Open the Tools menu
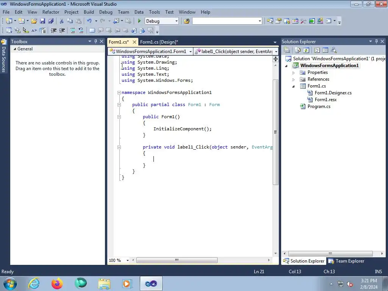Viewport: 388px width, 291px height. tap(154, 12)
